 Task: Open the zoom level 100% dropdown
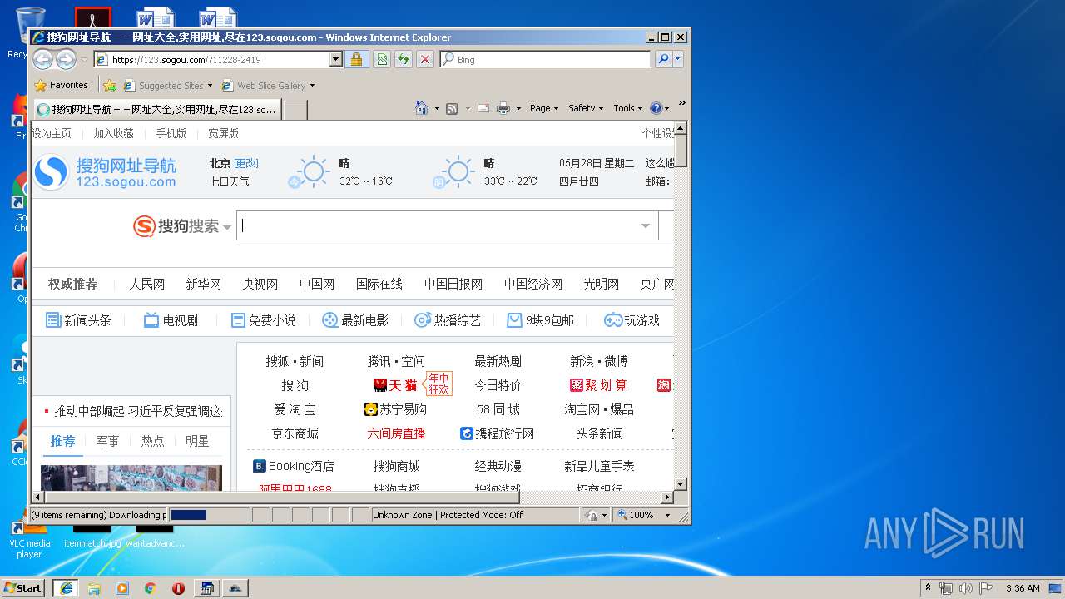667,515
